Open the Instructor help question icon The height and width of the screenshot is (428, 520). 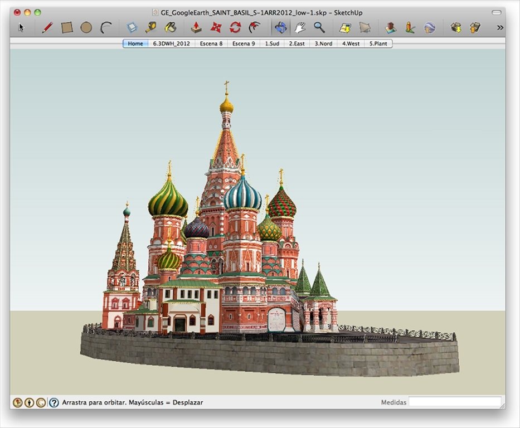click(x=54, y=402)
